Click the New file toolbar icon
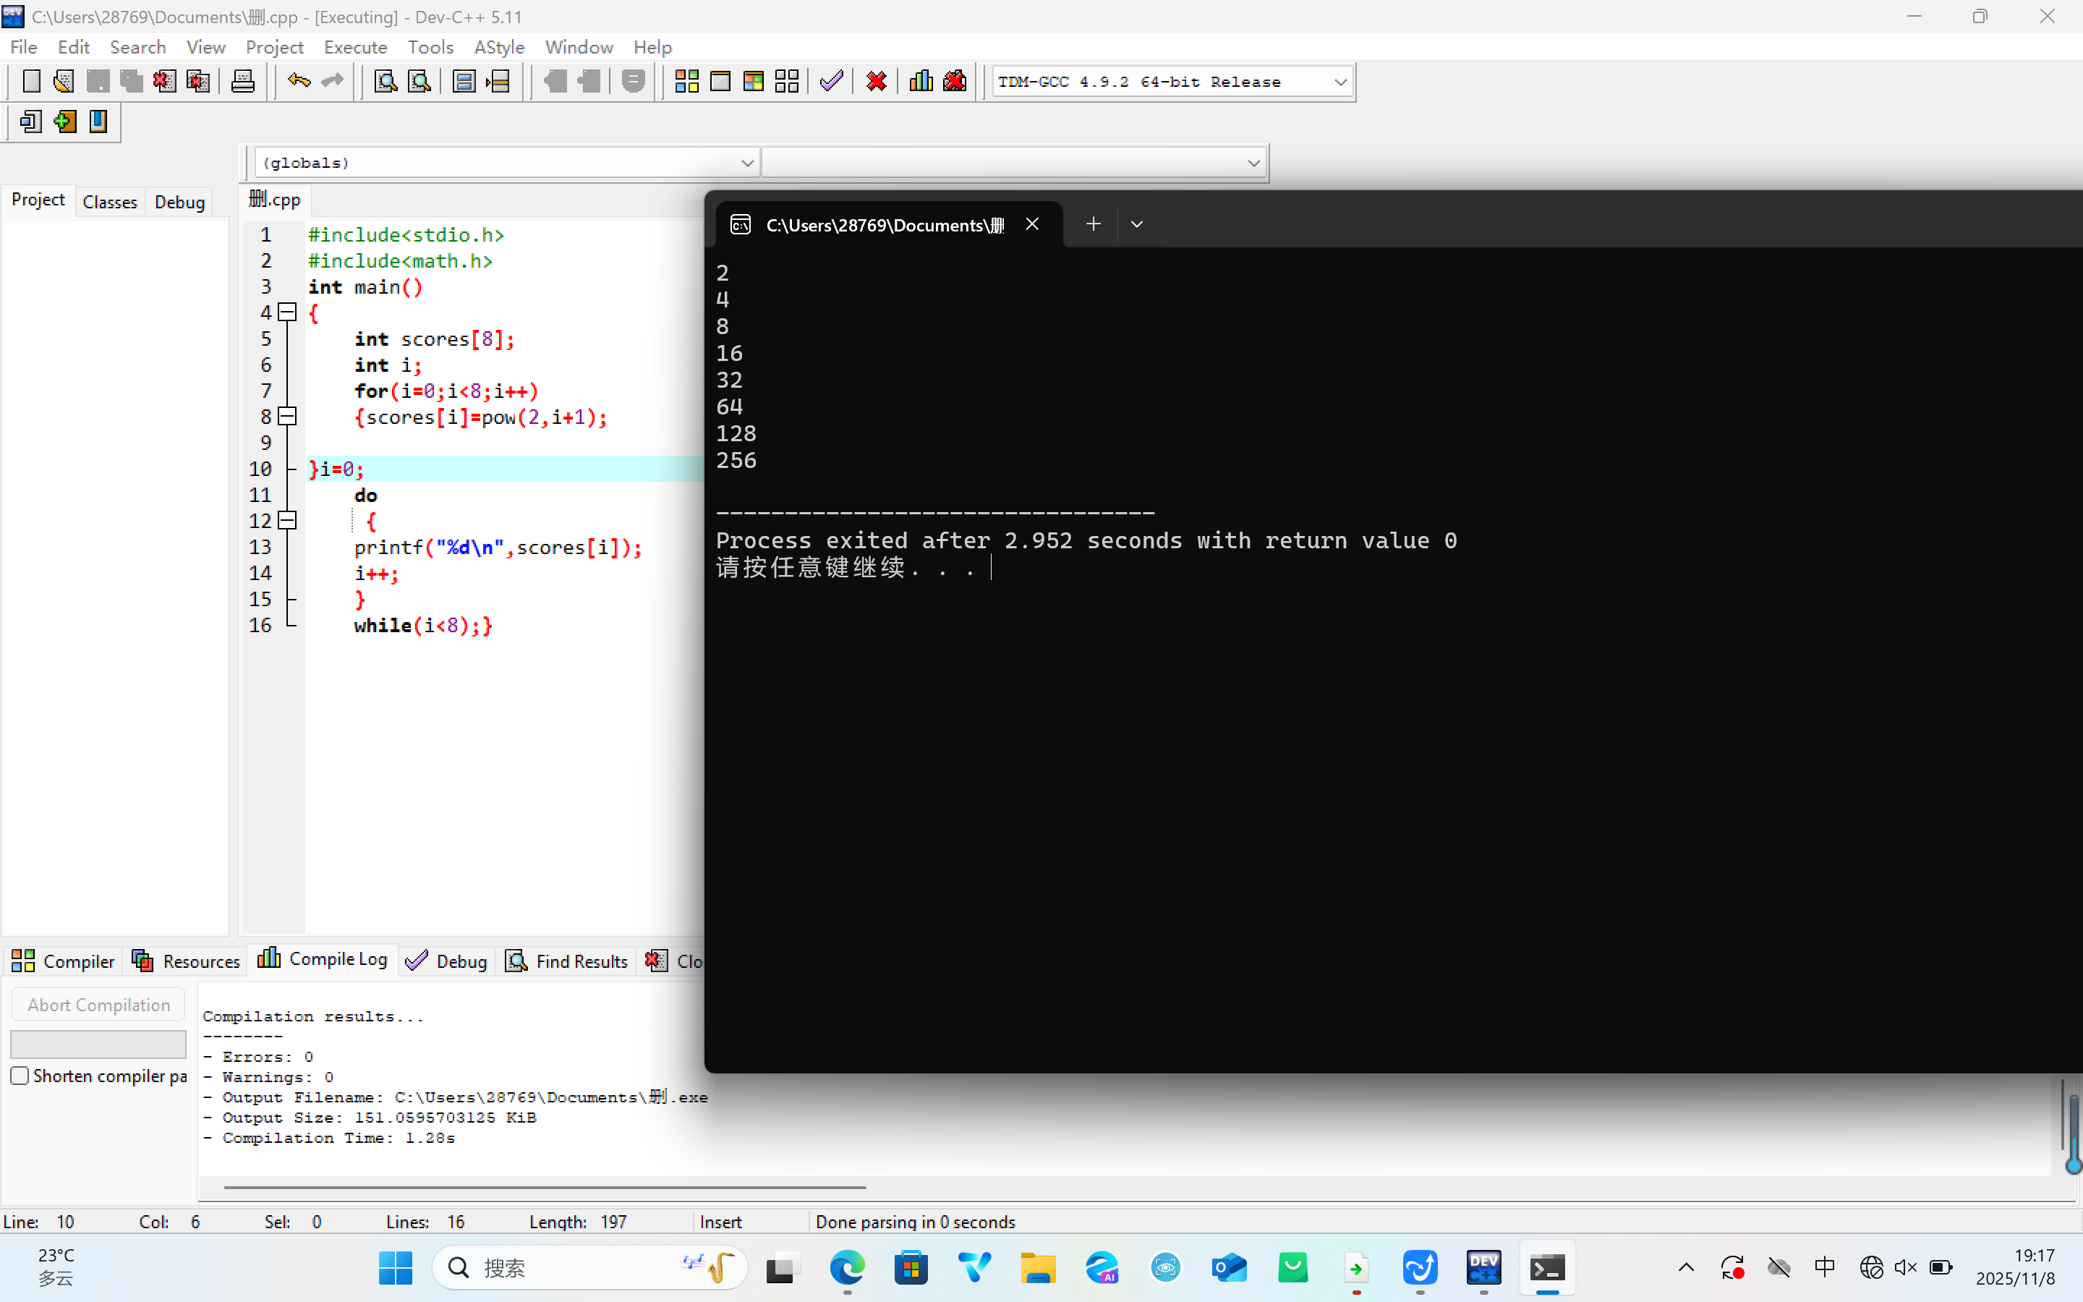Image resolution: width=2083 pixels, height=1302 pixels. click(x=31, y=82)
